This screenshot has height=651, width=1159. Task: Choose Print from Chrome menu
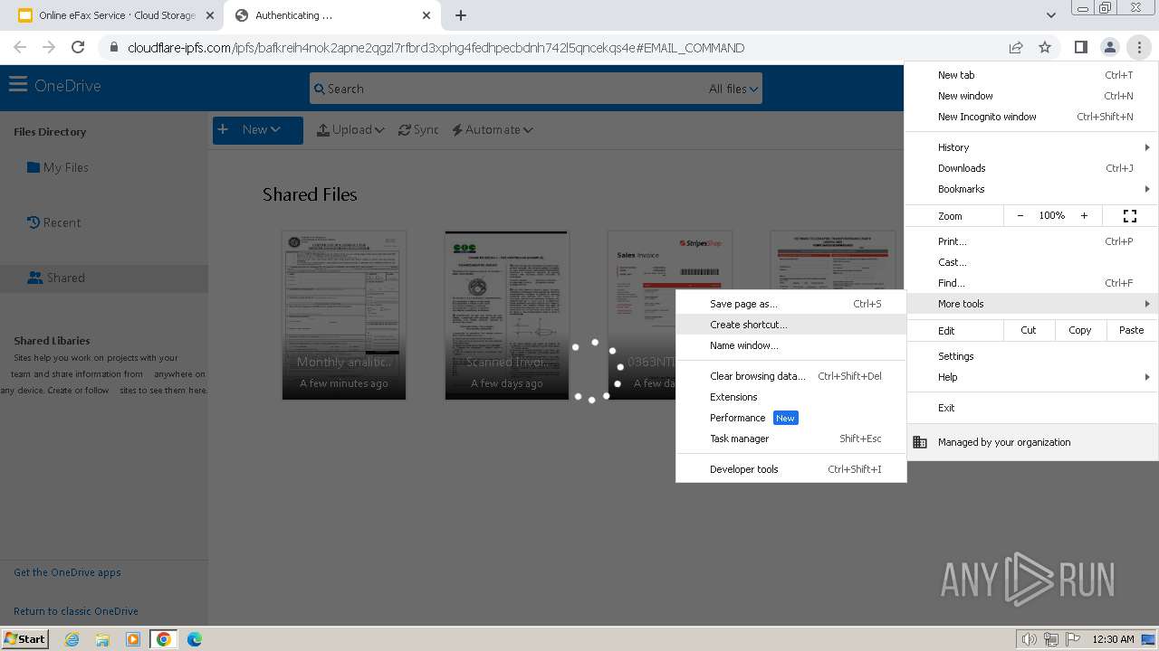(x=1030, y=241)
